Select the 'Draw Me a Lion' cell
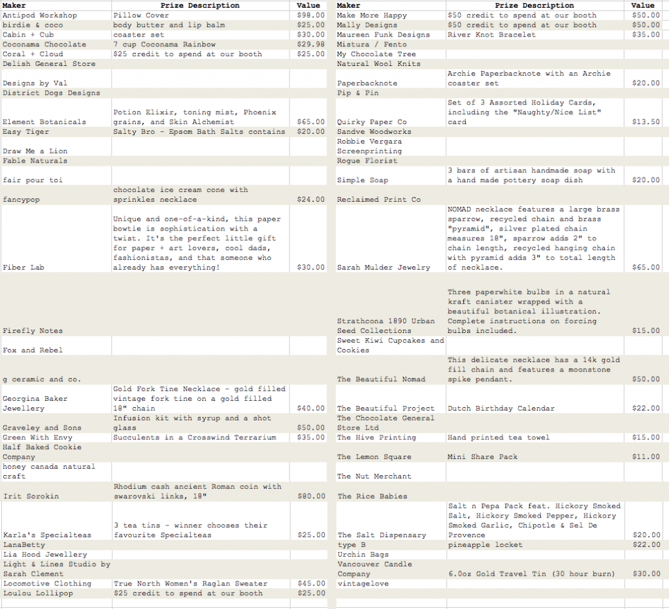Image resolution: width=669 pixels, height=609 pixels. [56, 147]
